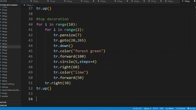Screen dimensions: 196x110
Task: Open import turtle.py in Explorer
Action: point(8,84)
